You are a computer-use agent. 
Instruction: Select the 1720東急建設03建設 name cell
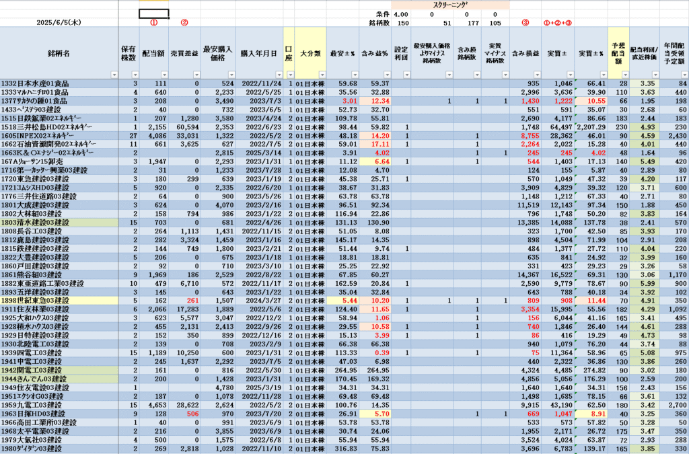click(59, 179)
